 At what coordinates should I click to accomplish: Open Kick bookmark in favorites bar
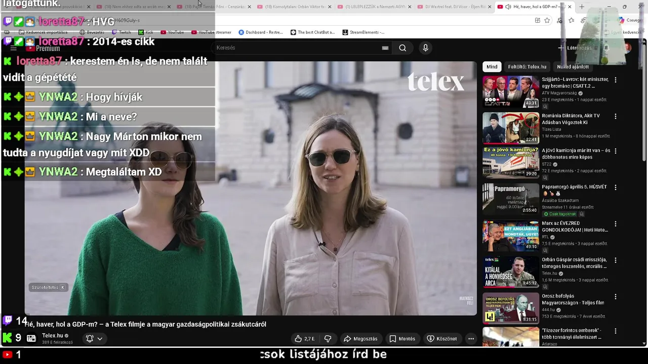(146, 32)
